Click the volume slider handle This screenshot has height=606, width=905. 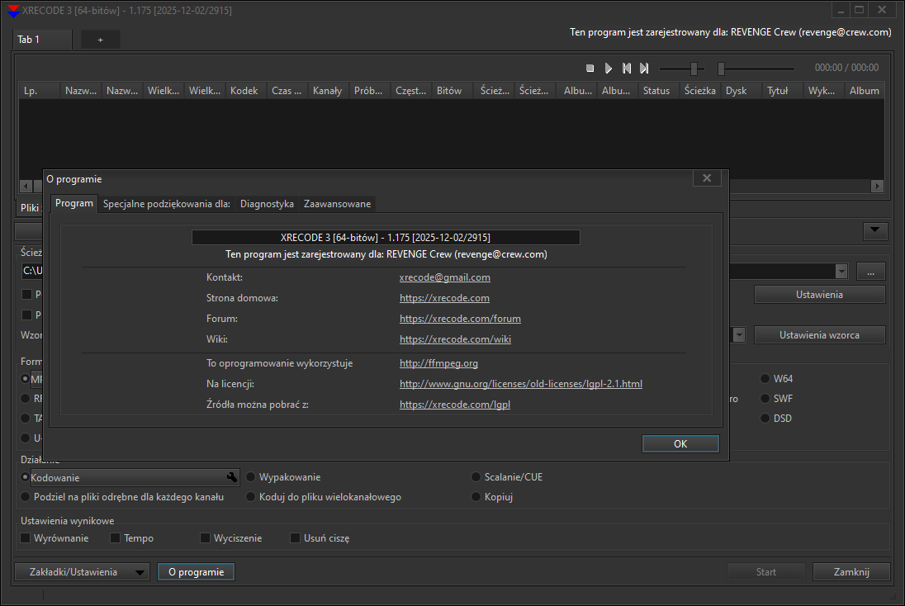[694, 69]
